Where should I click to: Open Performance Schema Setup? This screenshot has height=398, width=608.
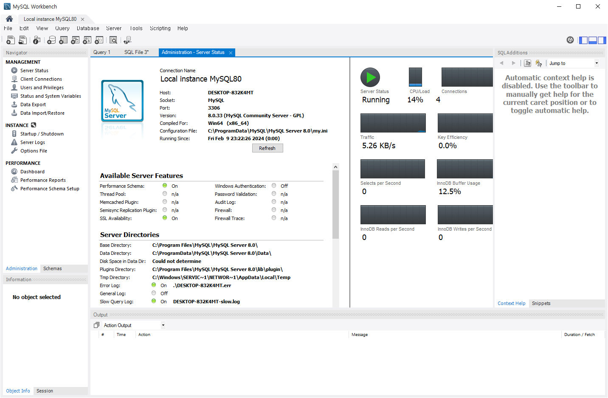click(50, 189)
